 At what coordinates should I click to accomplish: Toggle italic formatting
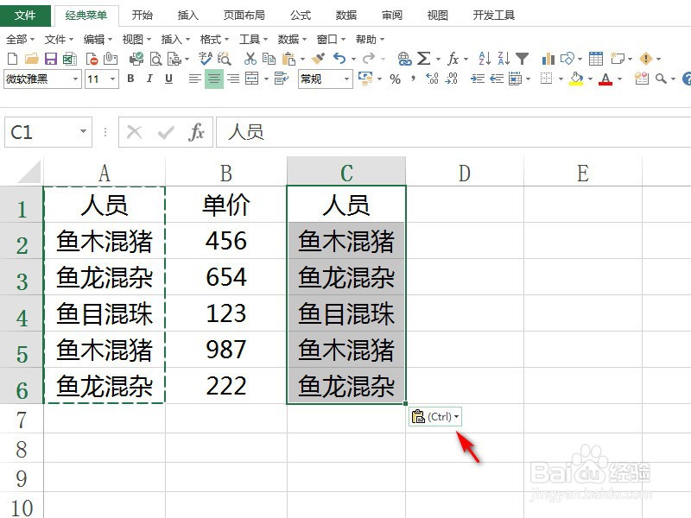click(x=149, y=78)
